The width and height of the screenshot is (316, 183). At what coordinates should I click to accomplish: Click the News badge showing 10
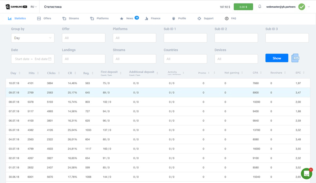pyautogui.click(x=137, y=18)
